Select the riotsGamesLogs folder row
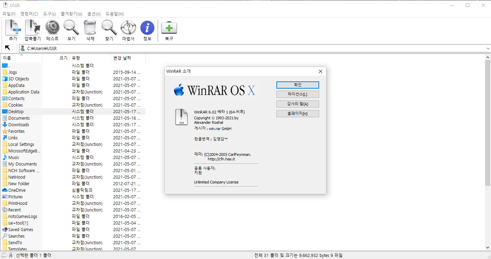 [73, 216]
